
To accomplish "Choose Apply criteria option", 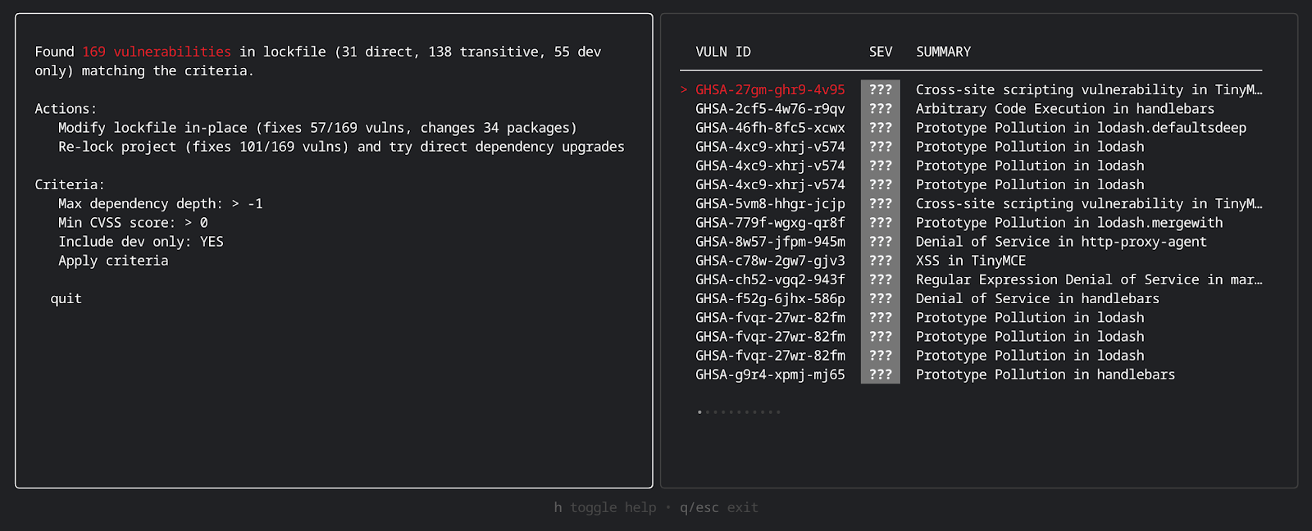I will pyautogui.click(x=113, y=261).
